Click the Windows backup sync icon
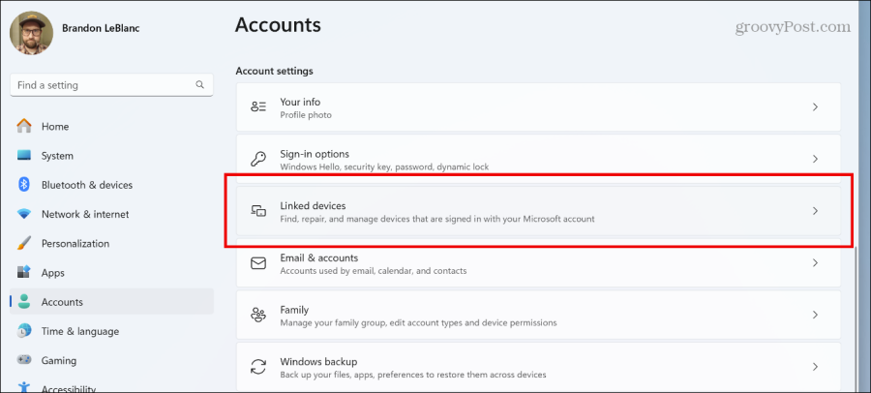 tap(258, 367)
